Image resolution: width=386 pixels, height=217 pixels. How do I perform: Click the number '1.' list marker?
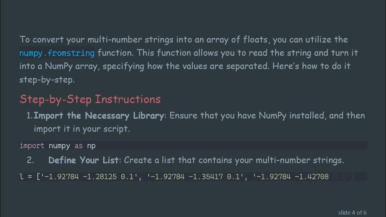tap(30, 115)
